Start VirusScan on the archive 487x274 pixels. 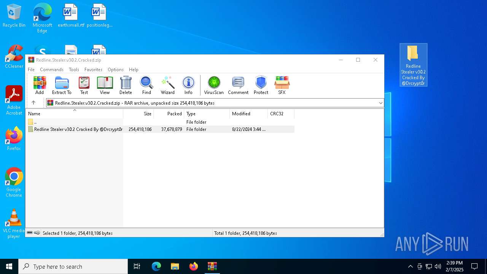(x=214, y=85)
